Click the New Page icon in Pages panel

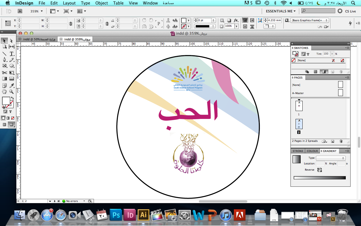[333, 141]
